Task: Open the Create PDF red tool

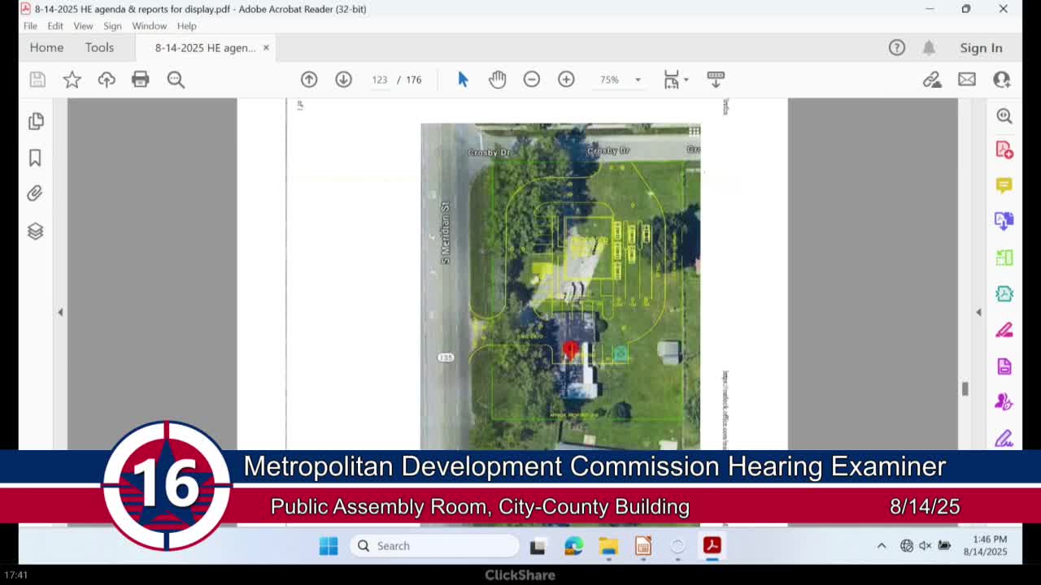Action: point(1004,149)
